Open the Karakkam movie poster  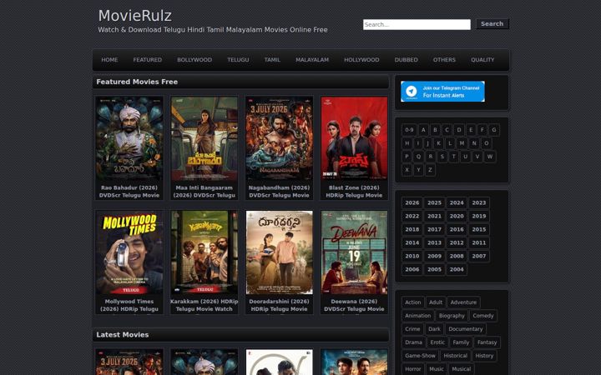(x=205, y=252)
